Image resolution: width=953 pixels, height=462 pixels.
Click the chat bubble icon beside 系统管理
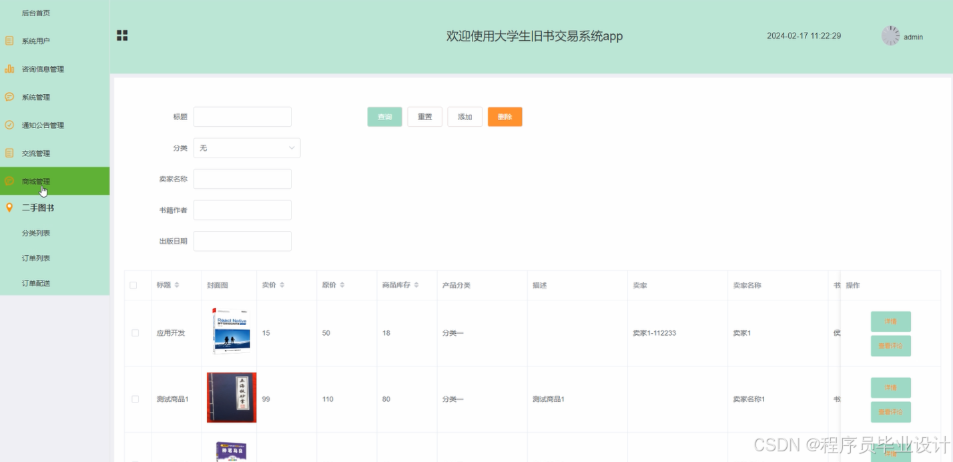point(9,97)
